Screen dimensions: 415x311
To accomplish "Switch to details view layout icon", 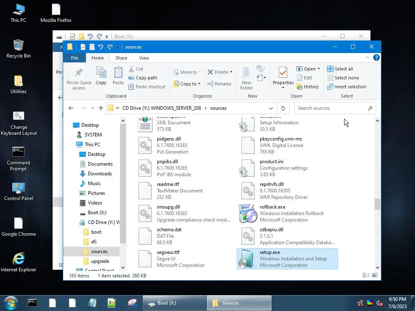I will pyautogui.click(x=366, y=275).
